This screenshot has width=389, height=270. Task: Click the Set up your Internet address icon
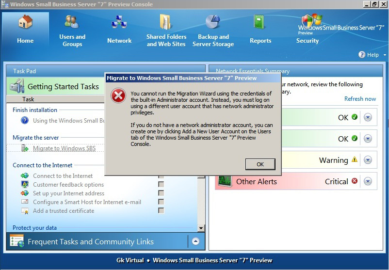(x=25, y=193)
